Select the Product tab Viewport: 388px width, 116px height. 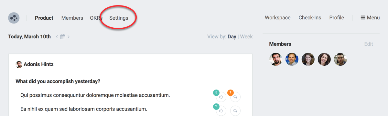coord(44,18)
